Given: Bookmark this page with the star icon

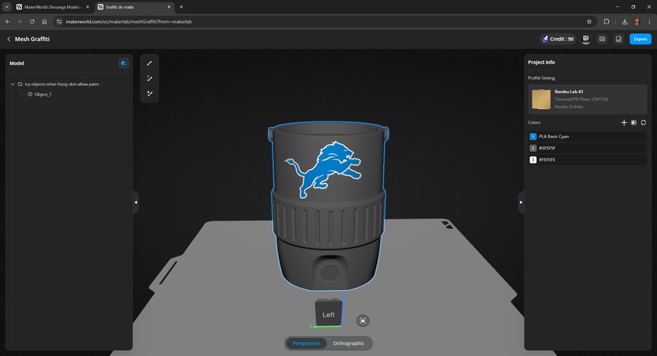Looking at the screenshot, I should tap(589, 21).
